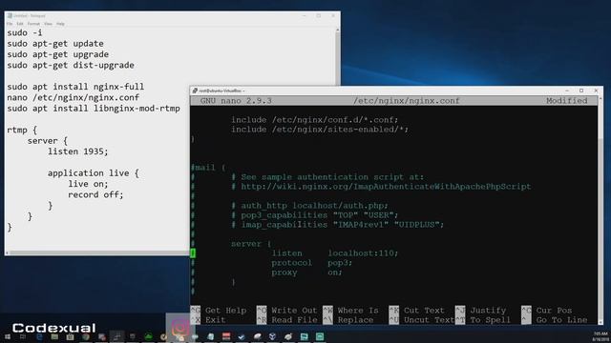Click the wiki.nginx.org URL comment line

(x=381, y=187)
